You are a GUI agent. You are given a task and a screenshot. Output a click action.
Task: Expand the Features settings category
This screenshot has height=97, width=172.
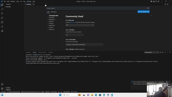pyautogui.click(x=51, y=23)
